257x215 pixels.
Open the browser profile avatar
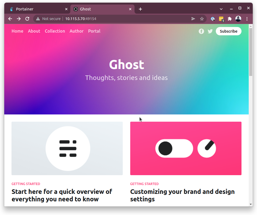click(238, 19)
